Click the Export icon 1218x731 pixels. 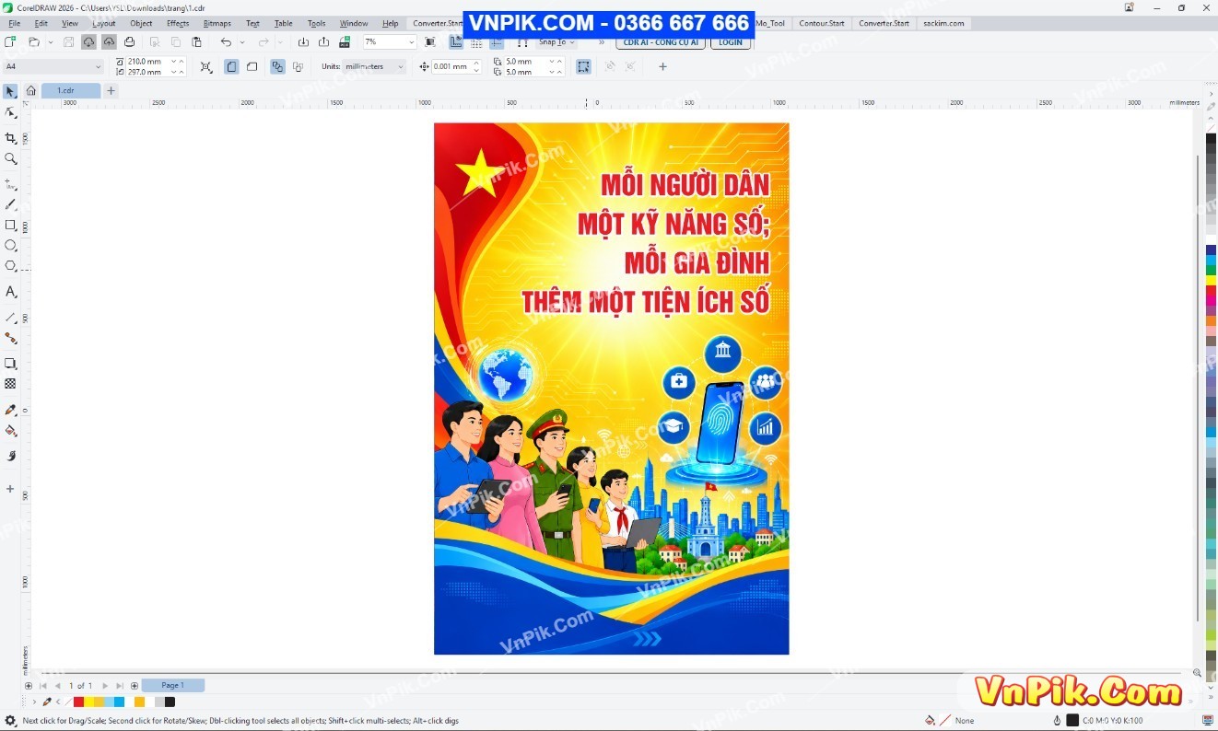coord(323,42)
